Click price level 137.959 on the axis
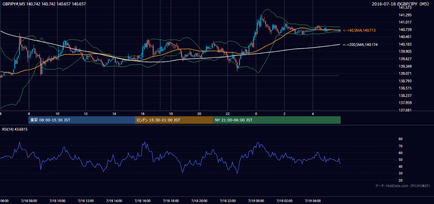Viewport: 434px width, 204px height. tap(405, 103)
